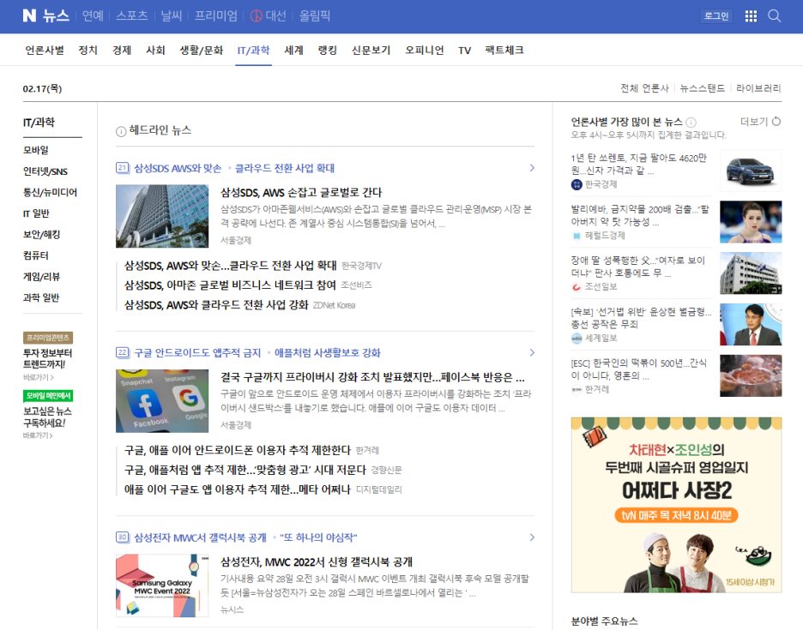Image resolution: width=803 pixels, height=630 pixels.
Task: Click the 전체 언론사 link
Action: coord(645,88)
